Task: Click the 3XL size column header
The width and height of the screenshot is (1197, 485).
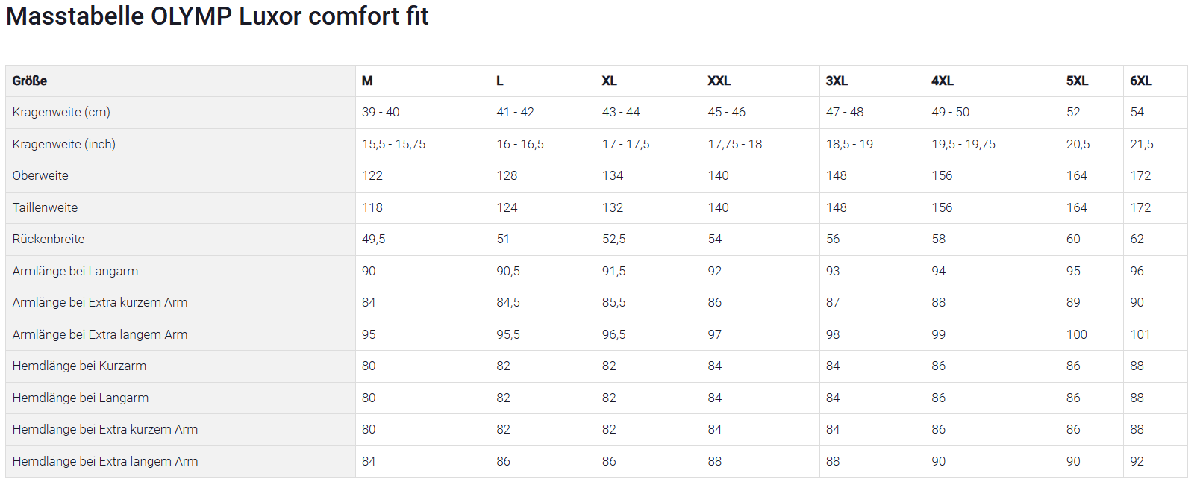Action: coord(837,81)
